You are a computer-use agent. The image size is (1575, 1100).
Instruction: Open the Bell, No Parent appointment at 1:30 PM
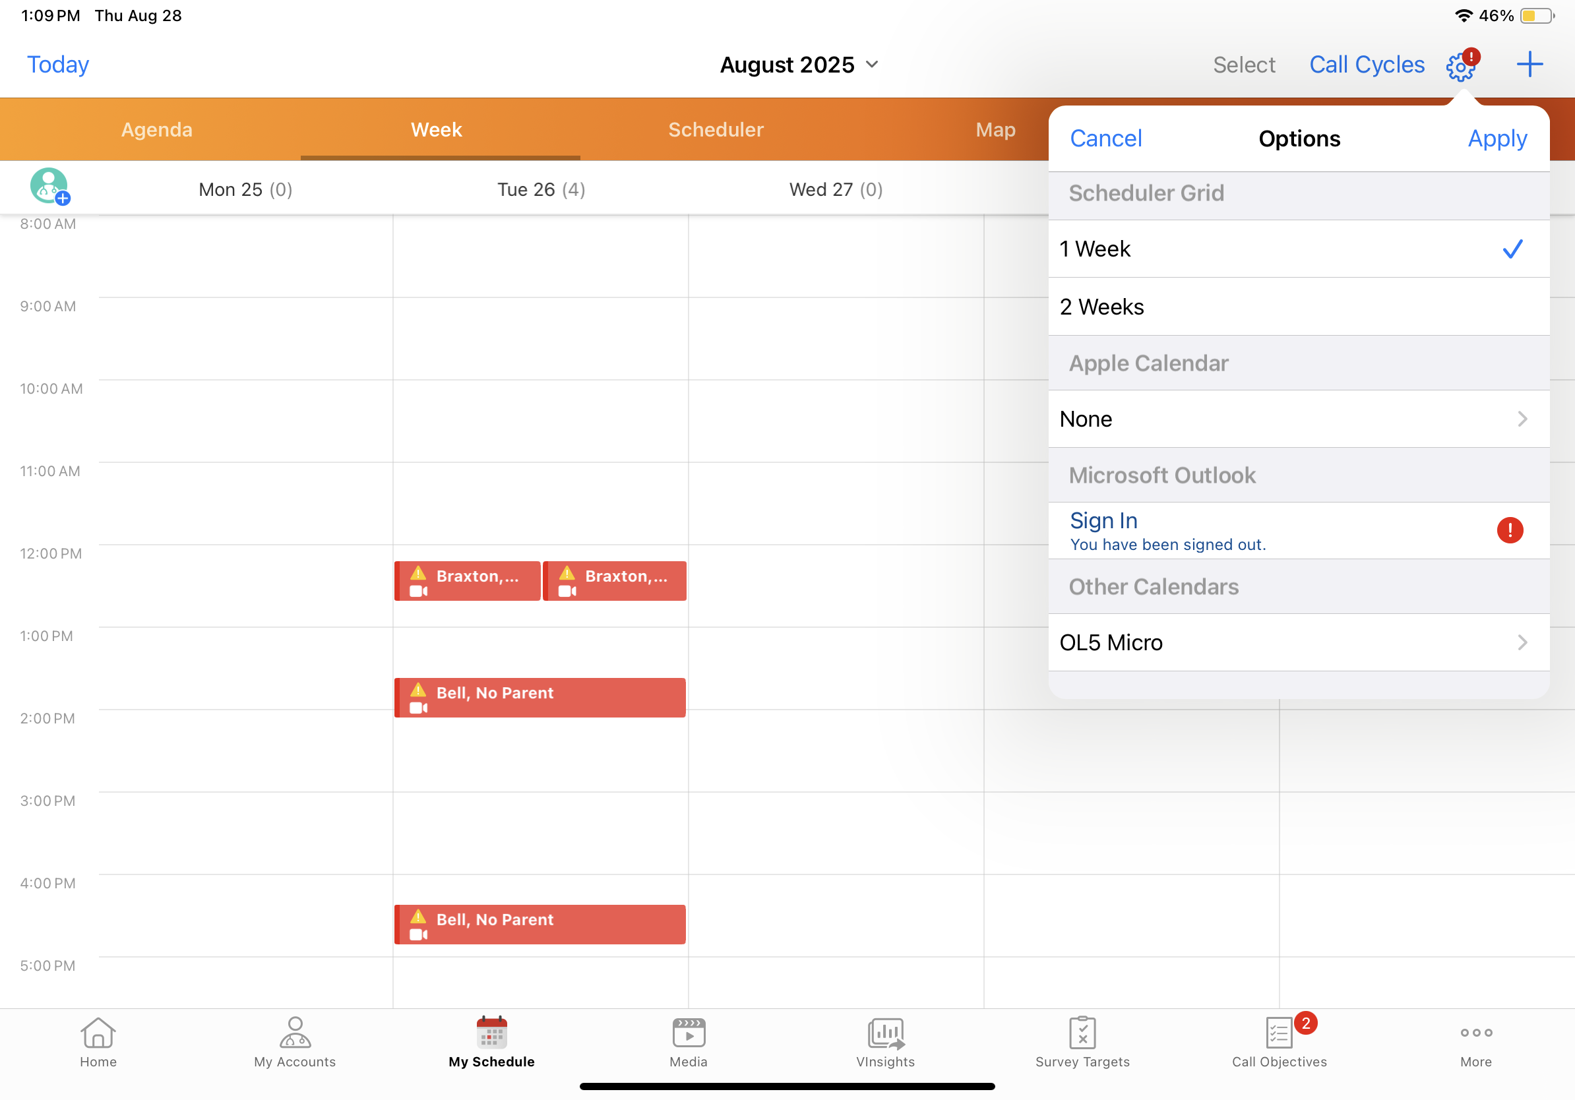(x=539, y=697)
